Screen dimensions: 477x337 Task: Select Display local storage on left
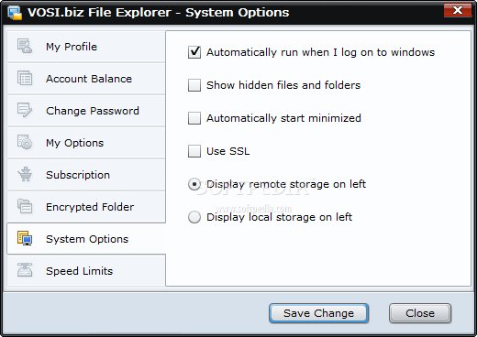(194, 217)
